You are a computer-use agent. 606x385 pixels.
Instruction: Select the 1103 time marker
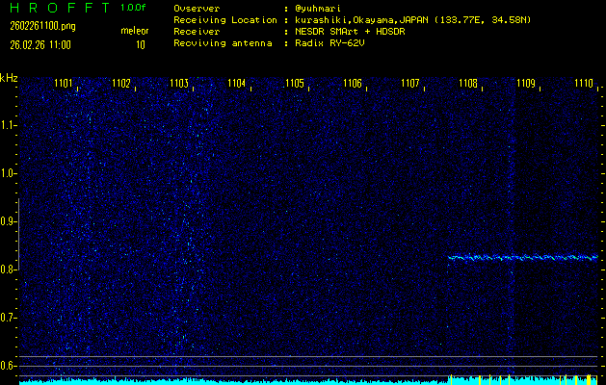point(179,84)
